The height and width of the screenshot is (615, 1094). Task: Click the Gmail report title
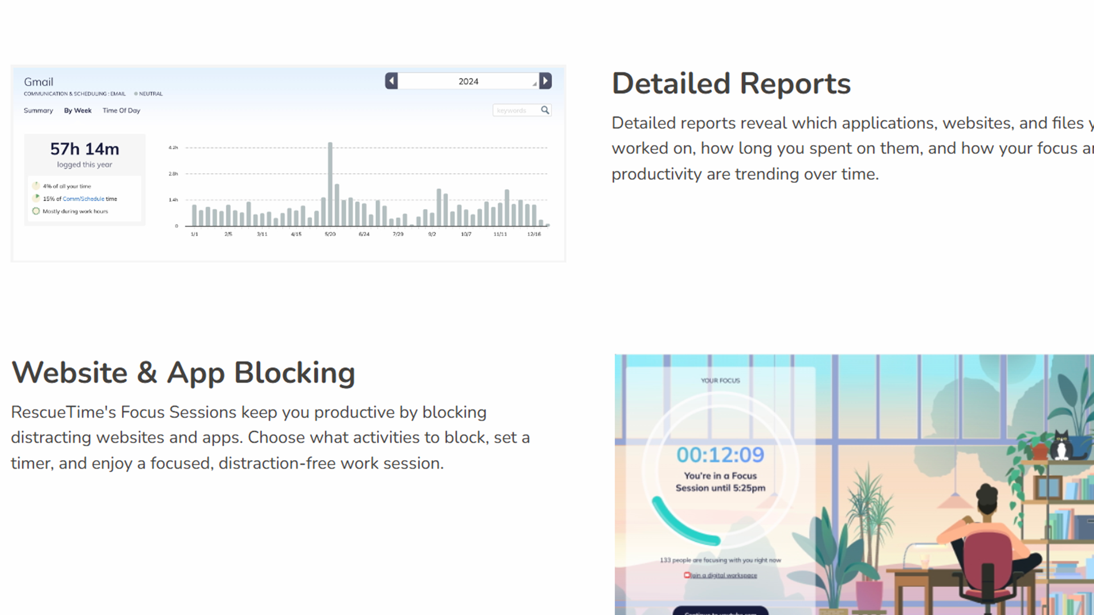[x=39, y=82]
